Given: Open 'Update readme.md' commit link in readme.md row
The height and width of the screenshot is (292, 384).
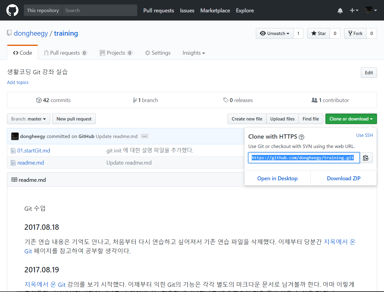Looking at the screenshot, I should pos(129,163).
